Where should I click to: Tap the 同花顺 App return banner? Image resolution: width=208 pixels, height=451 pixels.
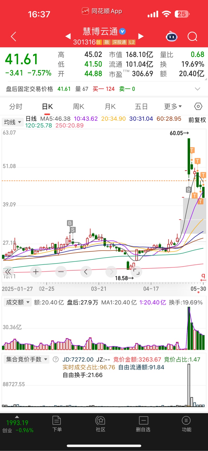click(102, 11)
